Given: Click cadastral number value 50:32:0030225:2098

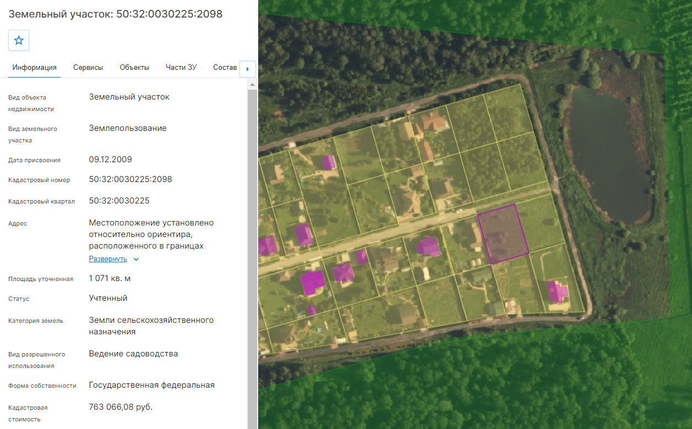Looking at the screenshot, I should click(x=130, y=179).
